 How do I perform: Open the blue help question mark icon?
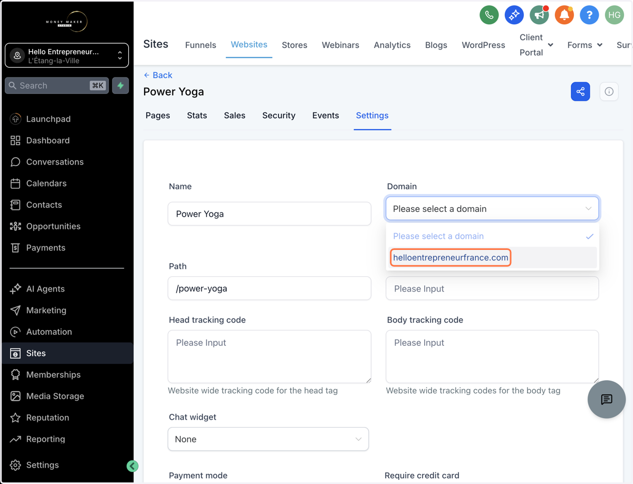[589, 15]
